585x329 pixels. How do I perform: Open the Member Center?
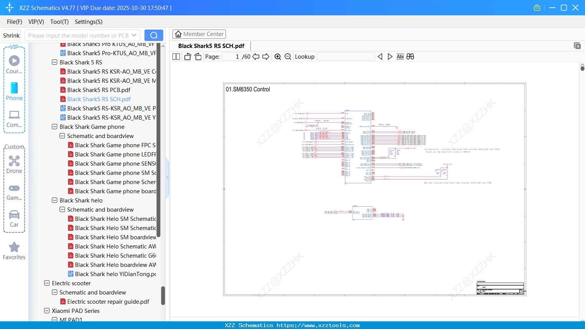point(199,34)
